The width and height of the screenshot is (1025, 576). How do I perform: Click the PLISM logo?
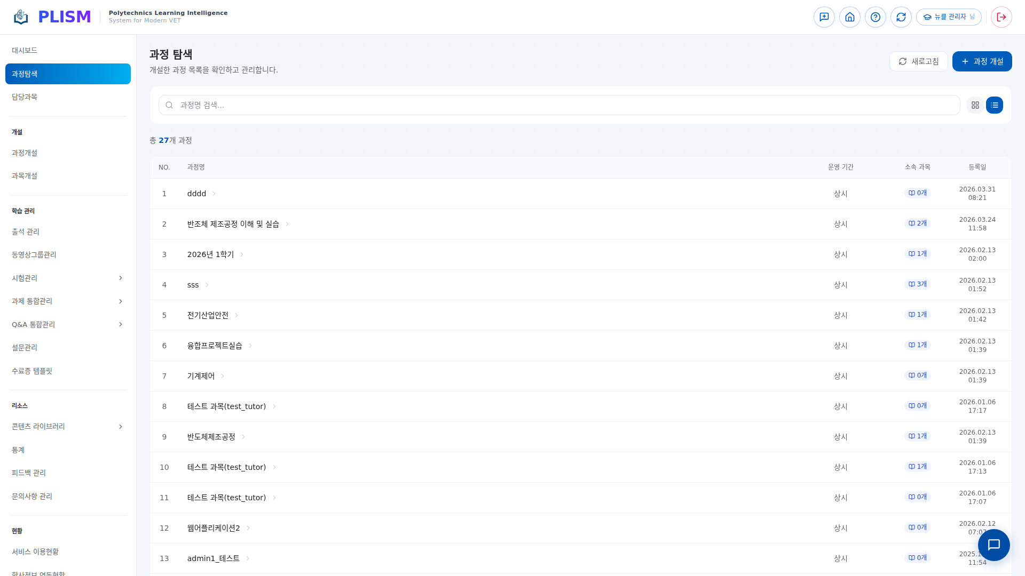tap(52, 17)
